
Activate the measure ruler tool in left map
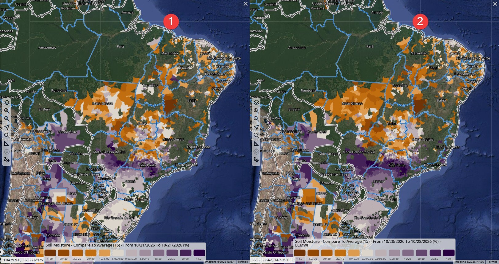click(7, 143)
